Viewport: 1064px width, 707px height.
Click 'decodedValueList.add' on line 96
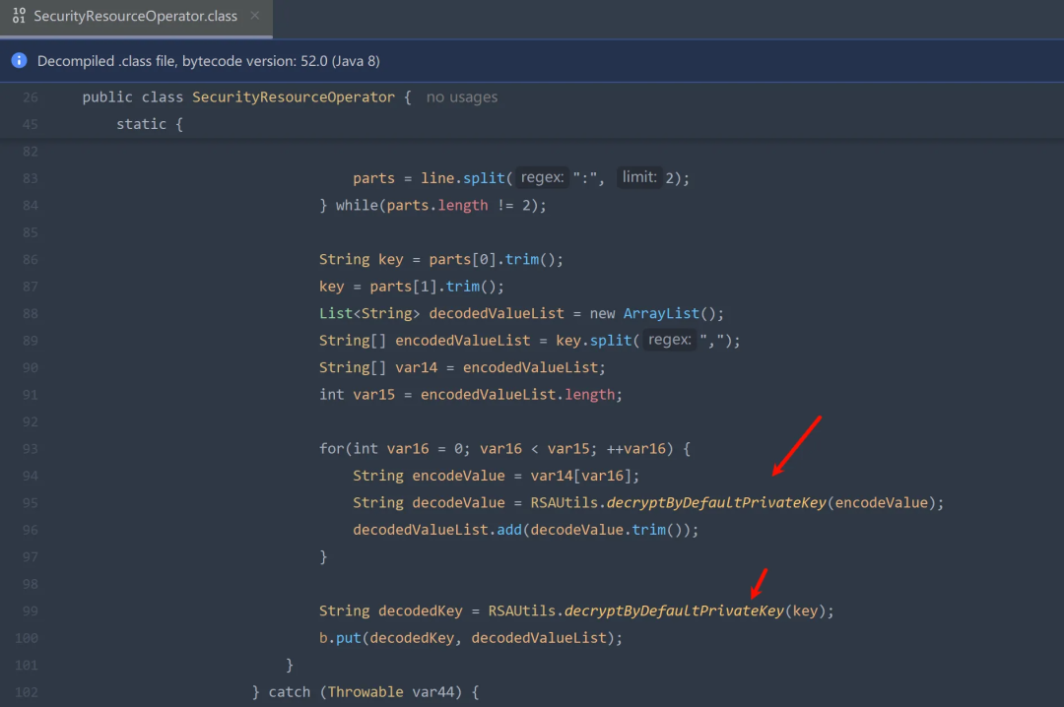(437, 530)
